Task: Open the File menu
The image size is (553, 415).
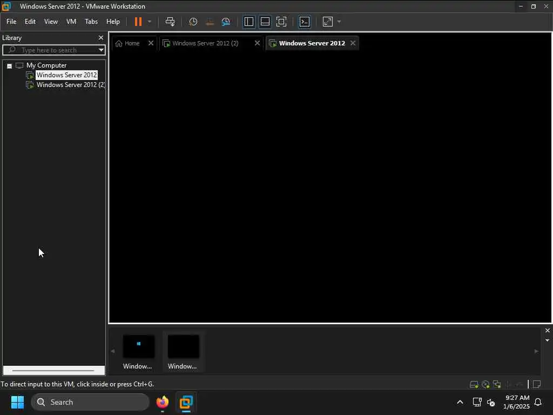Action: 11,22
